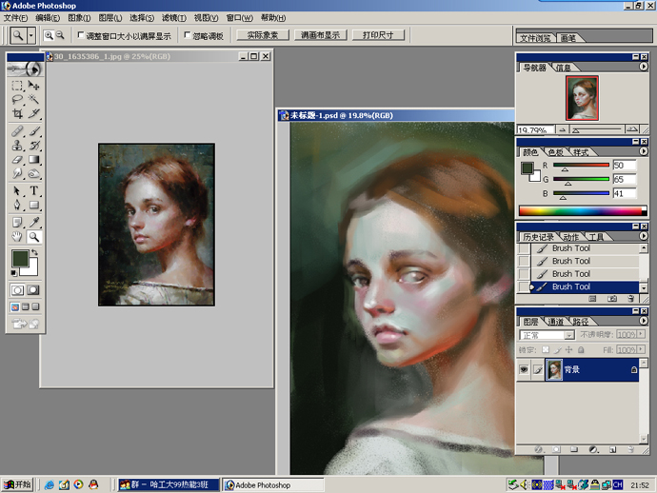Click the R value input field

pos(625,166)
